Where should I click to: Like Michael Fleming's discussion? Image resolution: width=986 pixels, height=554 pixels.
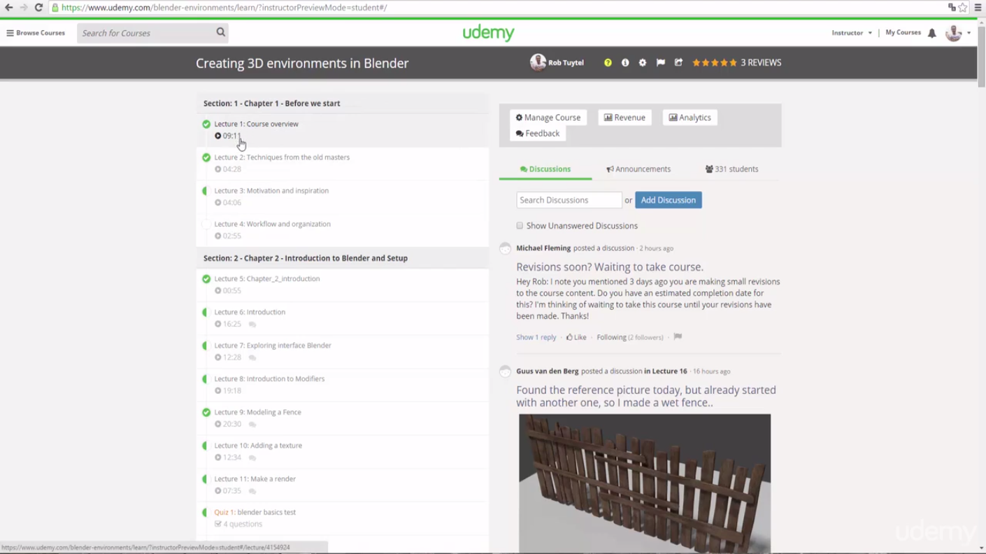coord(576,337)
